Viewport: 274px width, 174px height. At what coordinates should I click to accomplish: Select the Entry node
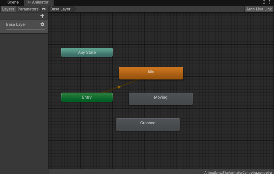[87, 97]
